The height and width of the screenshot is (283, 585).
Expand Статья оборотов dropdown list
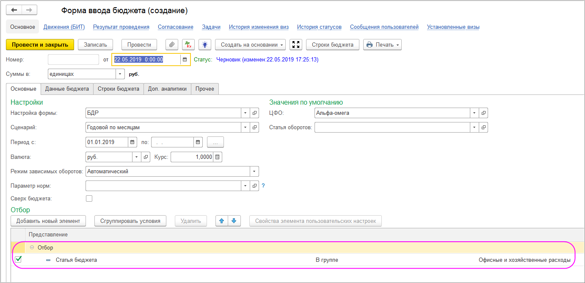pyautogui.click(x=475, y=128)
